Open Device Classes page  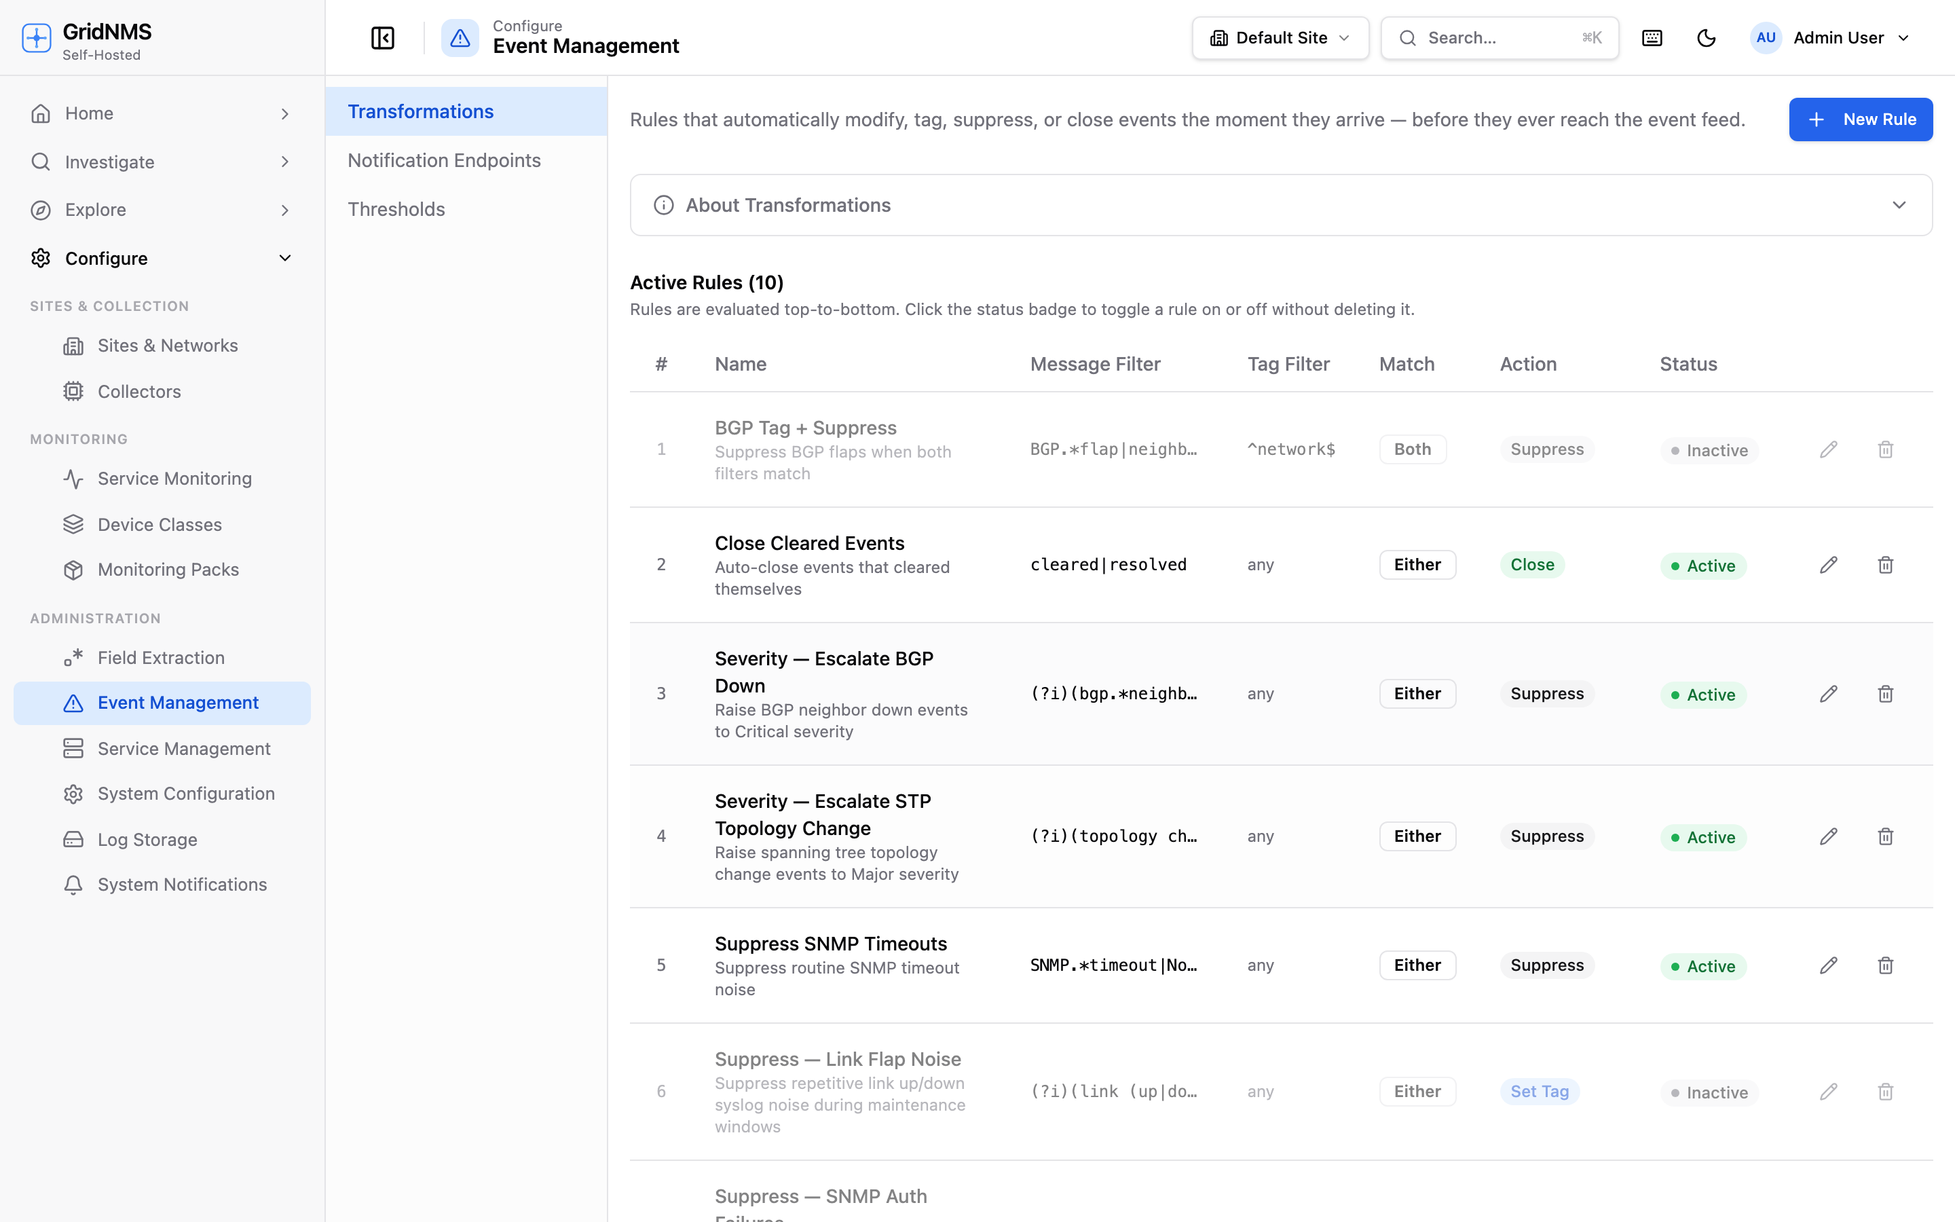[162, 525]
